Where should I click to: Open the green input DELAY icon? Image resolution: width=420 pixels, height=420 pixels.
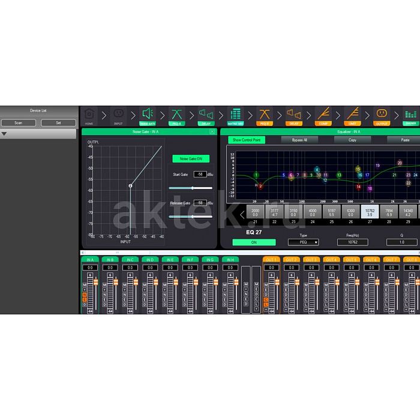tap(206, 116)
